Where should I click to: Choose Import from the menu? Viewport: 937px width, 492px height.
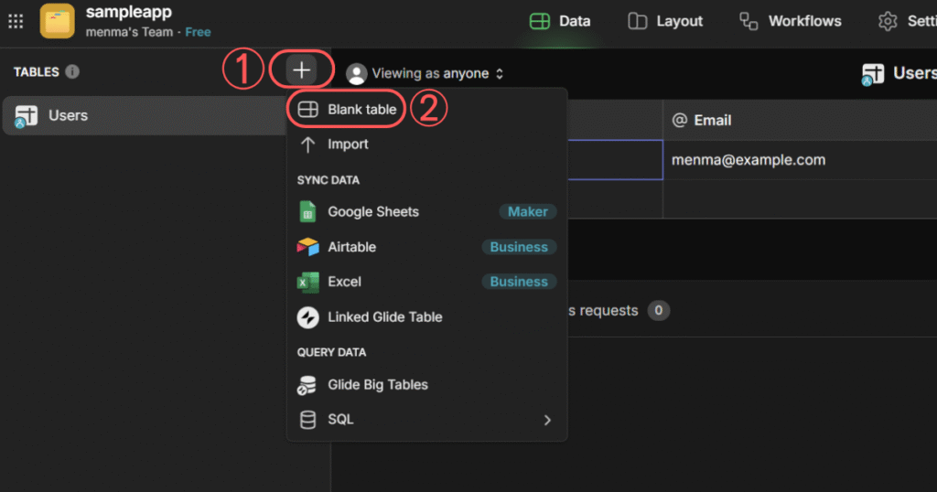(426, 144)
